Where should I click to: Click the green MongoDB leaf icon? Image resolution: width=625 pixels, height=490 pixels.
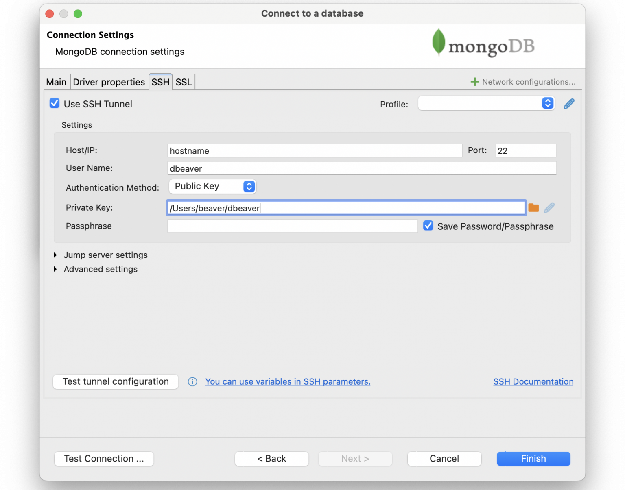pos(439,42)
